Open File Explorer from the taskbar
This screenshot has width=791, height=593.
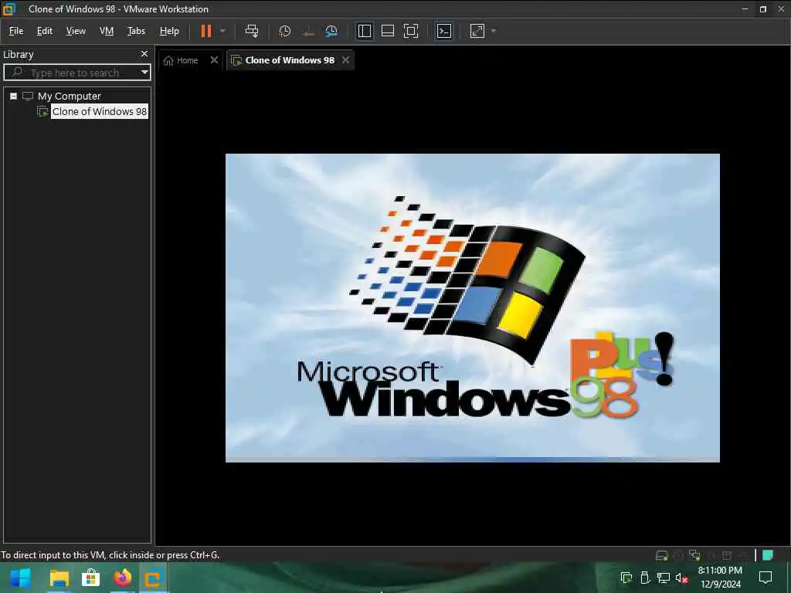click(59, 578)
